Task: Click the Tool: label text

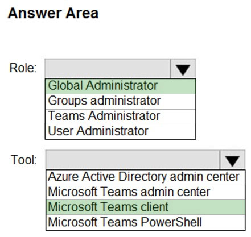Action: tap(24, 160)
